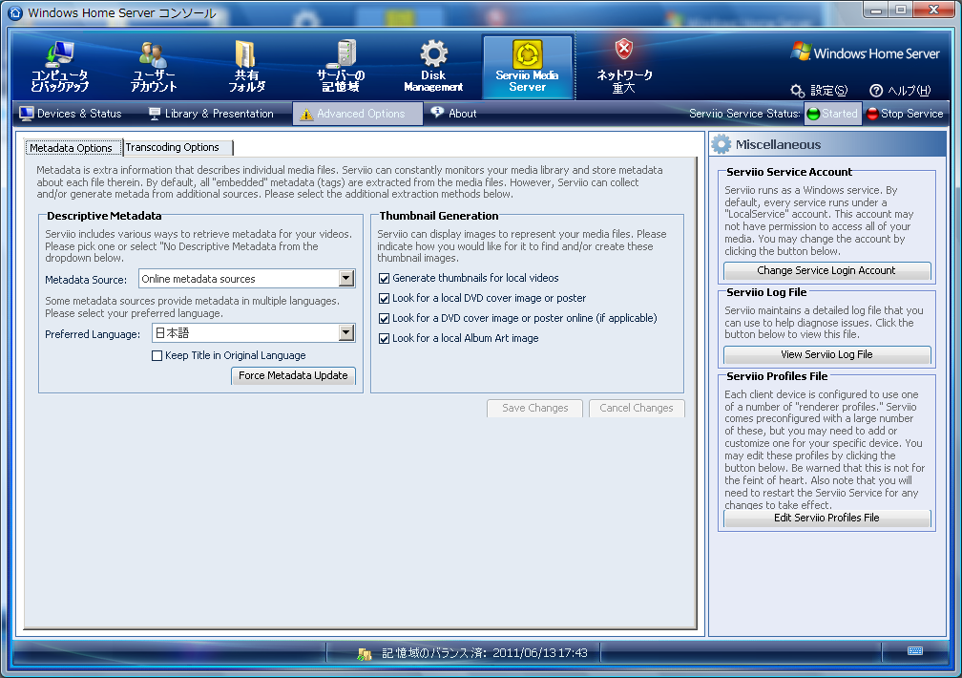Switch to the Transcoding Options tab
The height and width of the screenshot is (678, 962).
point(173,148)
